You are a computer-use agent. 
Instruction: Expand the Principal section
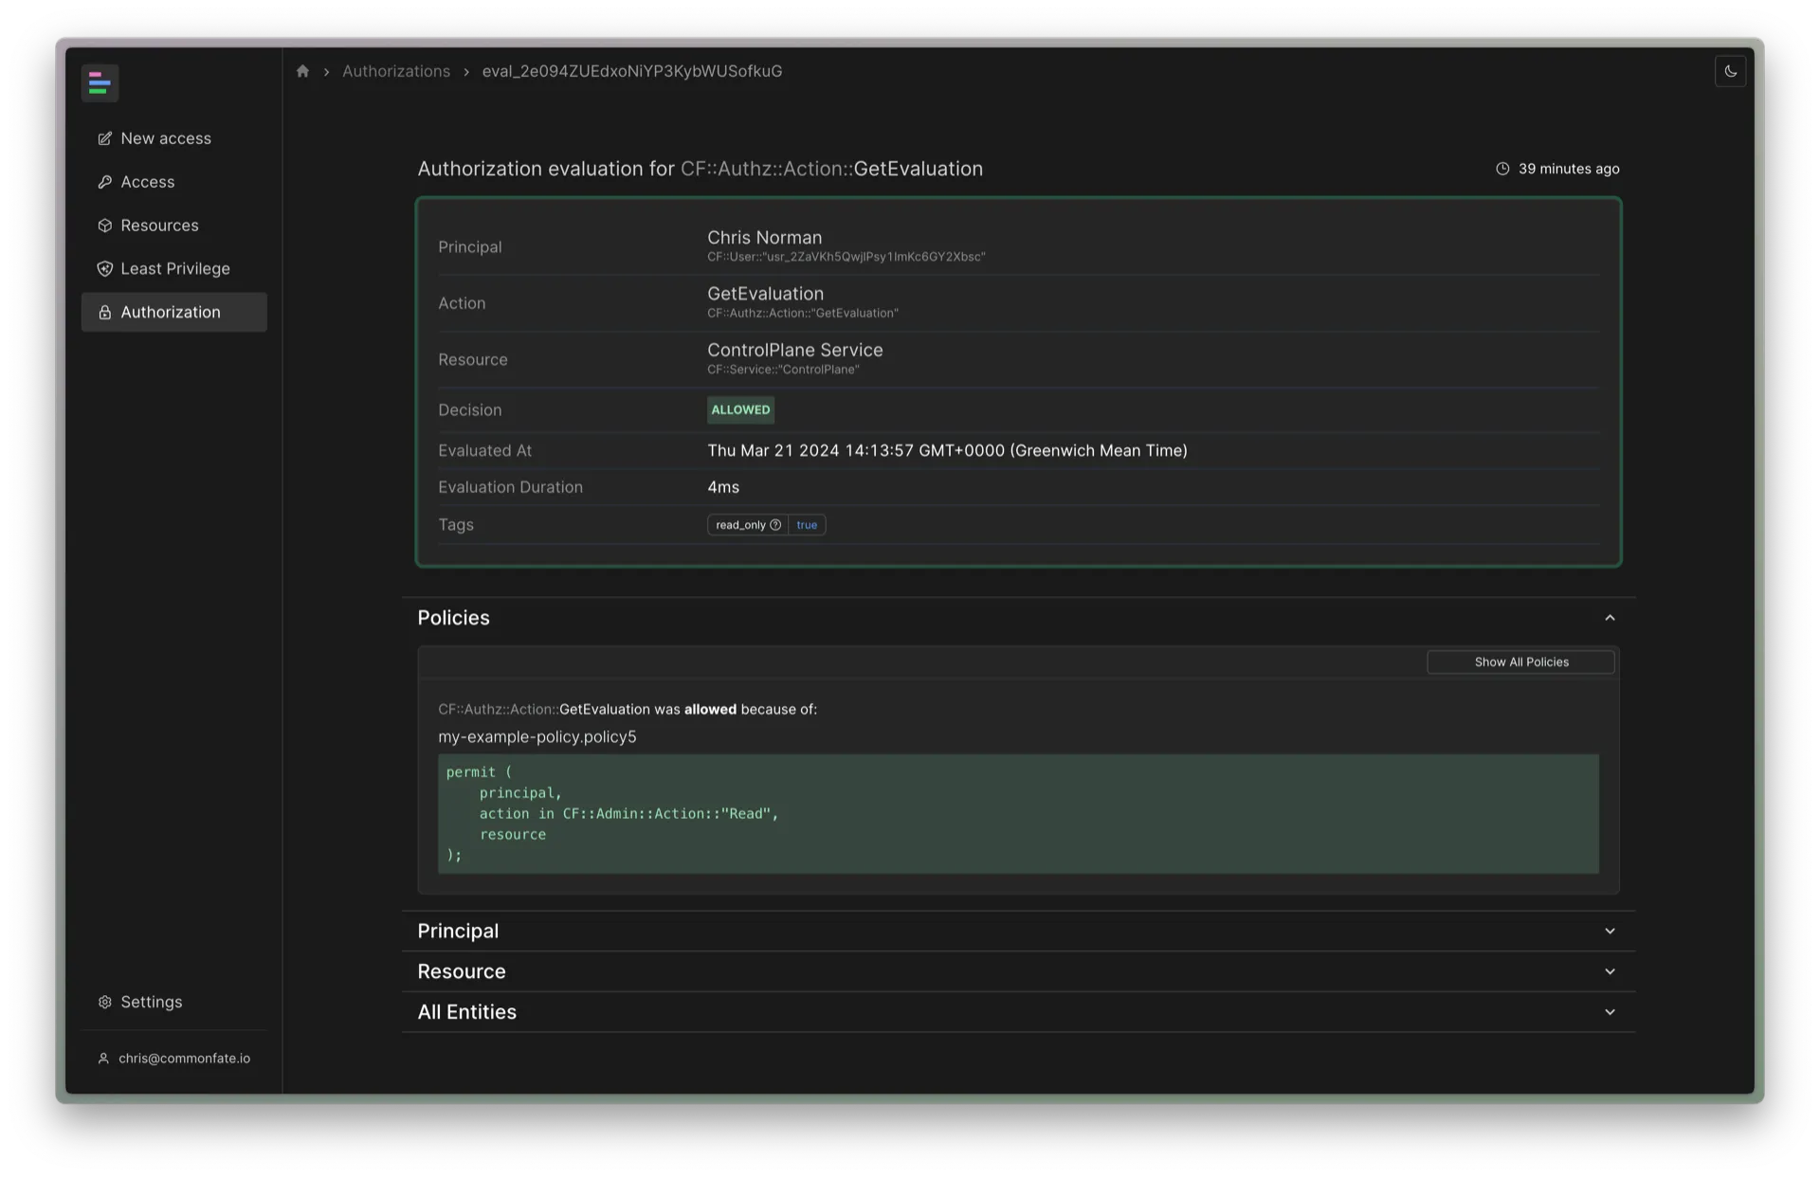(1610, 932)
